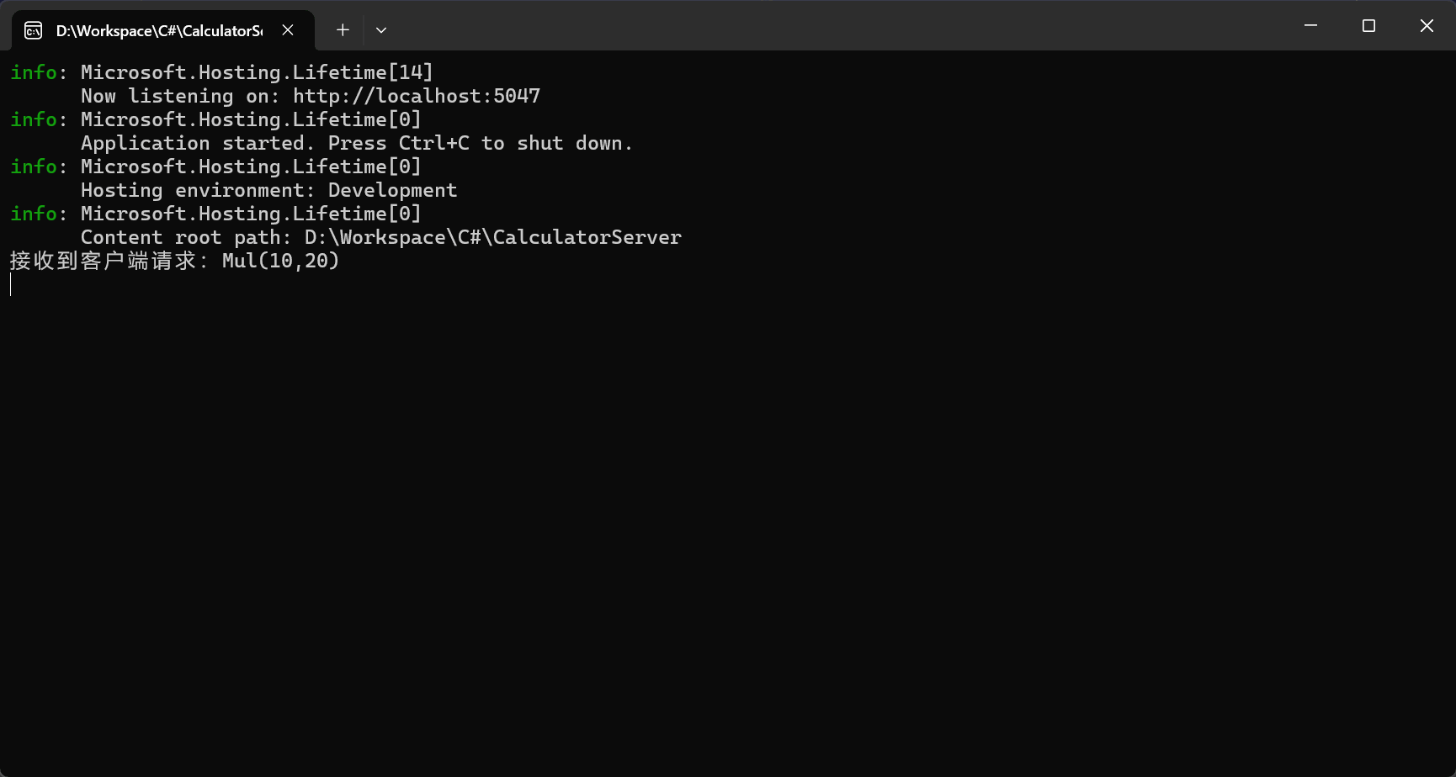Click the empty title bar area
The width and height of the screenshot is (1456, 777).
tap(842, 27)
